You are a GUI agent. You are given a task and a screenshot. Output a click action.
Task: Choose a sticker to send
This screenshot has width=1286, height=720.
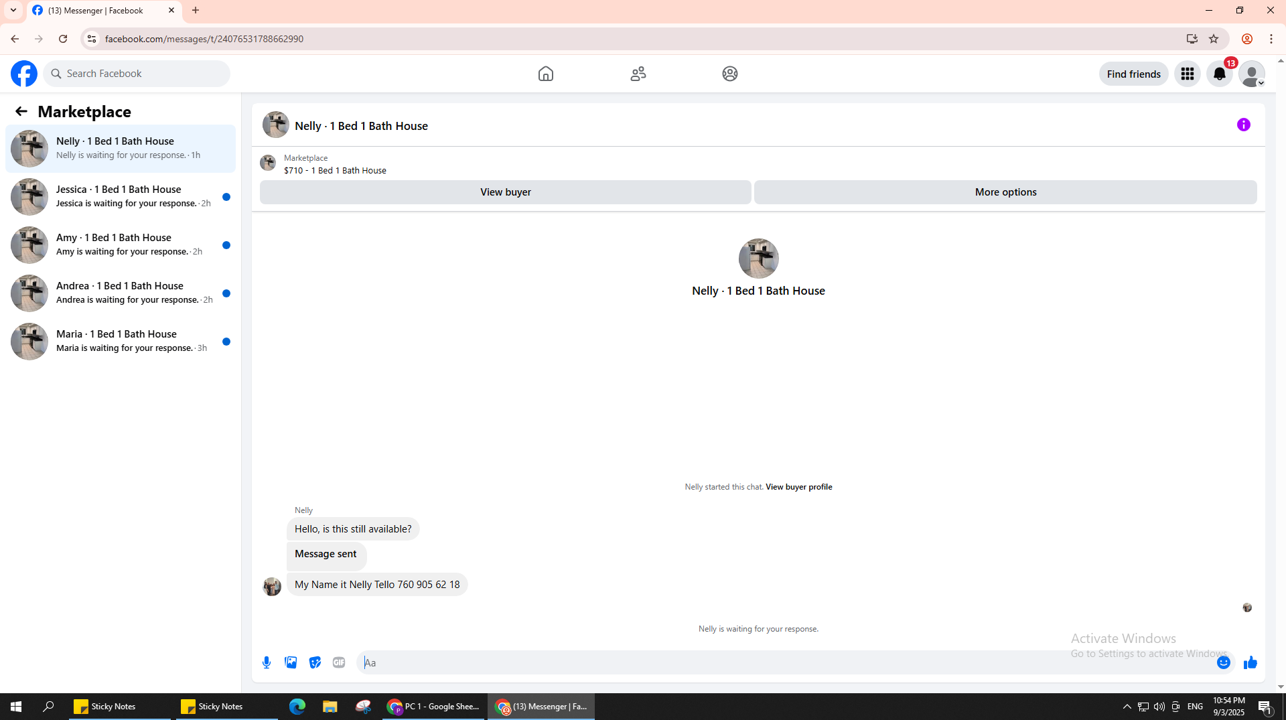coord(315,662)
